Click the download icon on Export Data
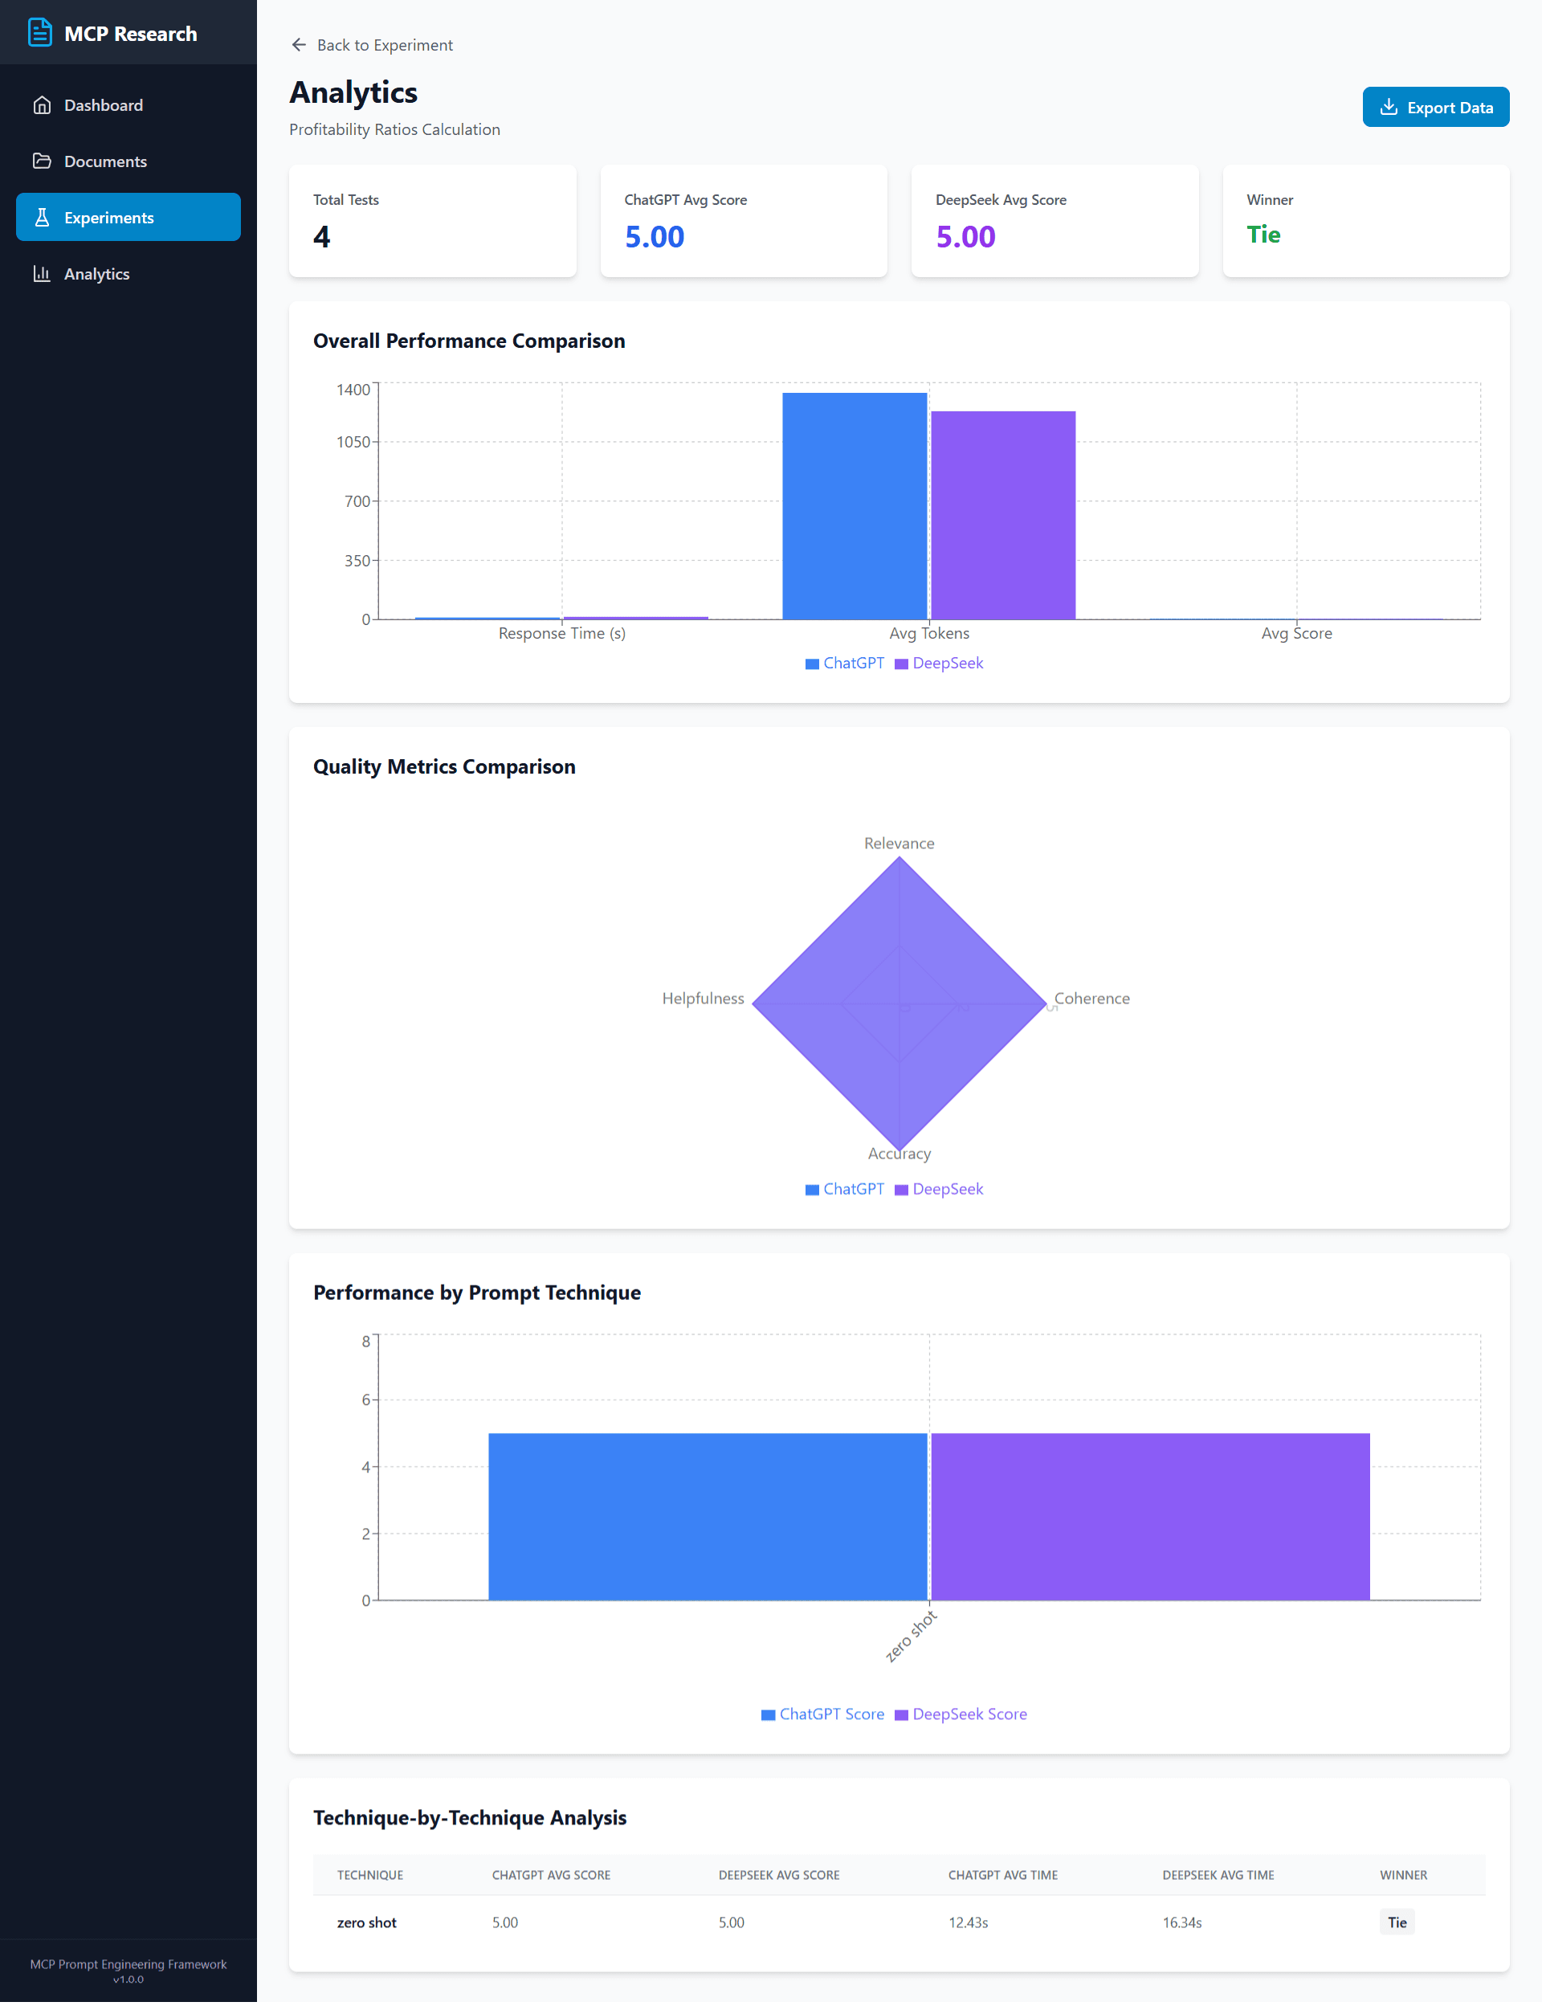The image size is (1542, 2006). pyautogui.click(x=1389, y=107)
